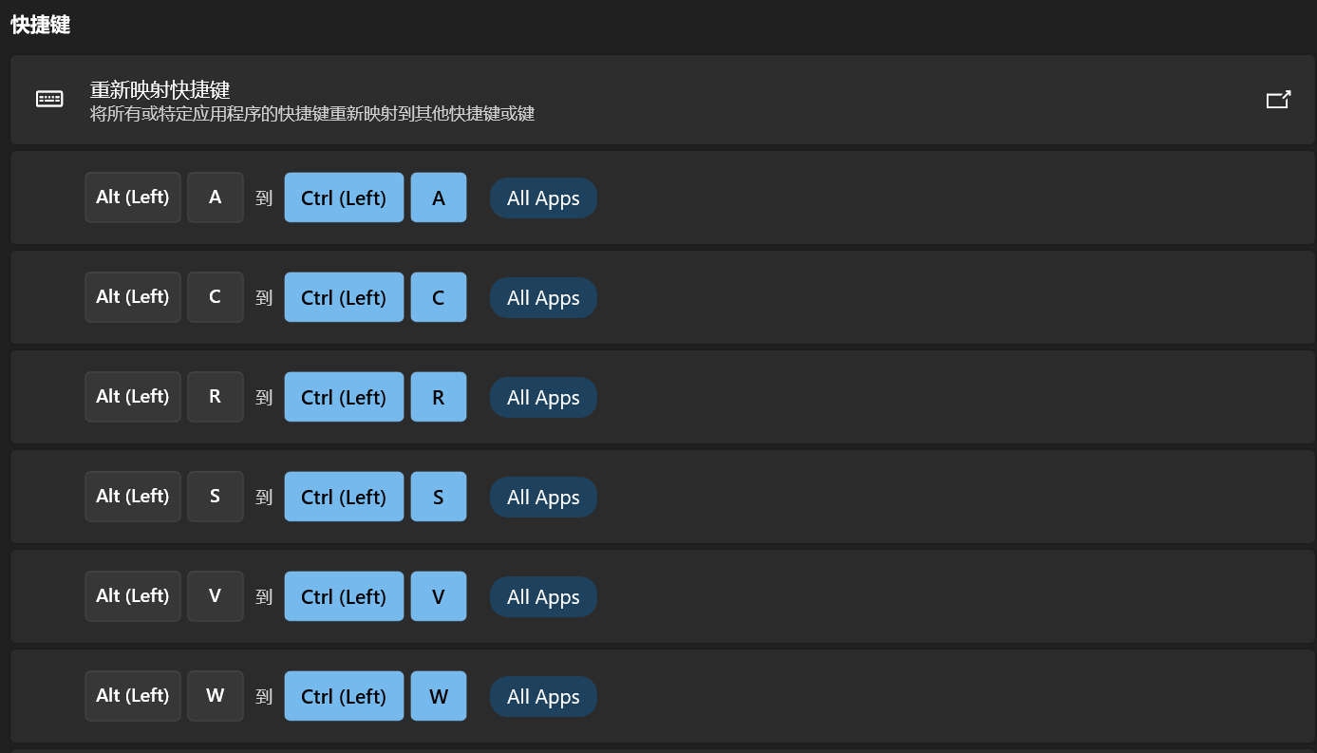
Task: Click the All Apps badge for Alt+W mapping
Action: (x=543, y=697)
